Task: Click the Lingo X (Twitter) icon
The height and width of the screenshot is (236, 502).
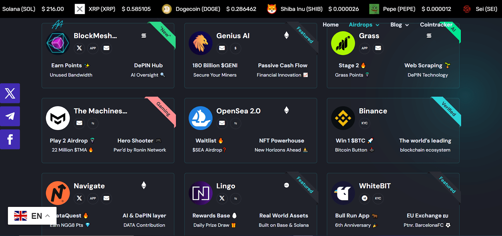Action: click(222, 198)
